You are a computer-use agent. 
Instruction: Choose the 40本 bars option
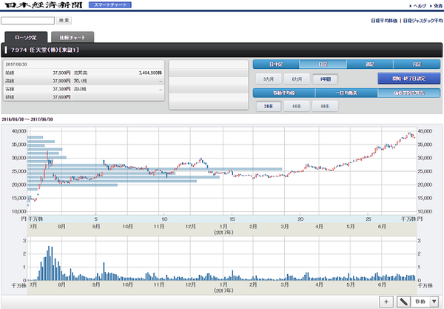[x=297, y=106]
